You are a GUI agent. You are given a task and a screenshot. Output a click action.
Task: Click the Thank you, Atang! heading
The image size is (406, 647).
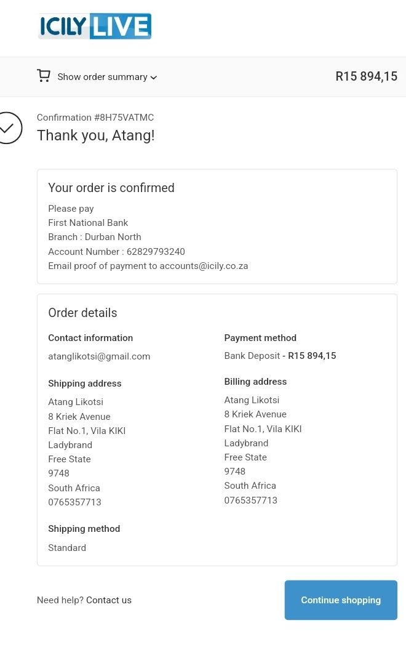click(x=95, y=135)
